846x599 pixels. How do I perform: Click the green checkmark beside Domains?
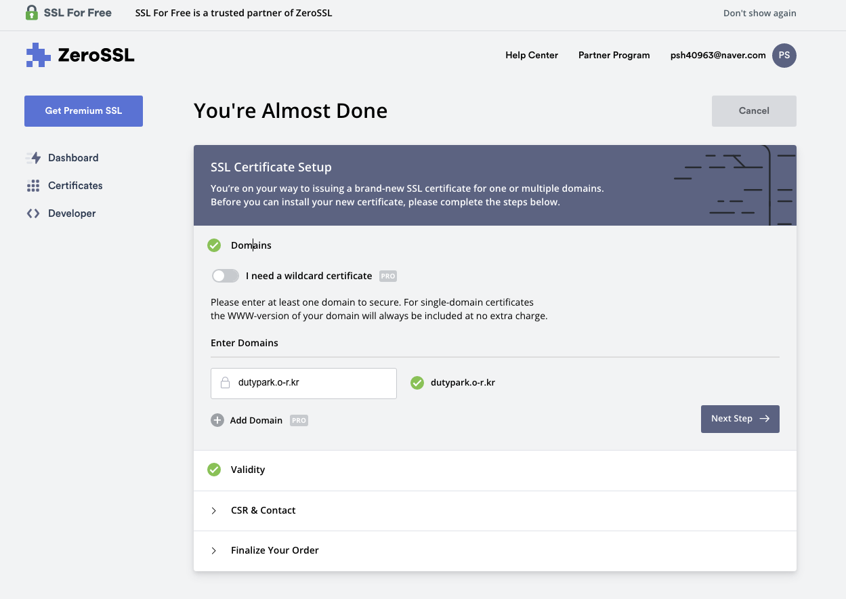(x=214, y=245)
